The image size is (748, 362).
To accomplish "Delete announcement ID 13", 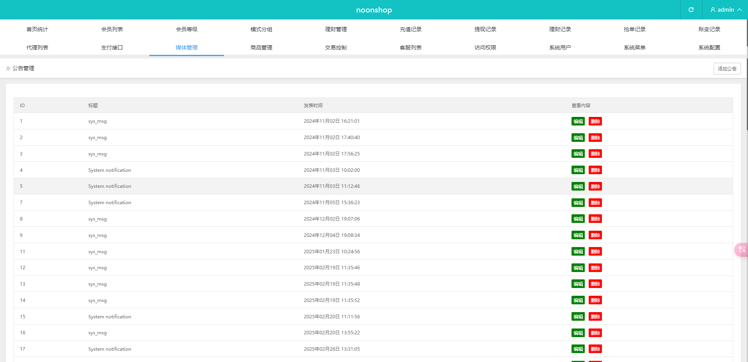I will (595, 284).
